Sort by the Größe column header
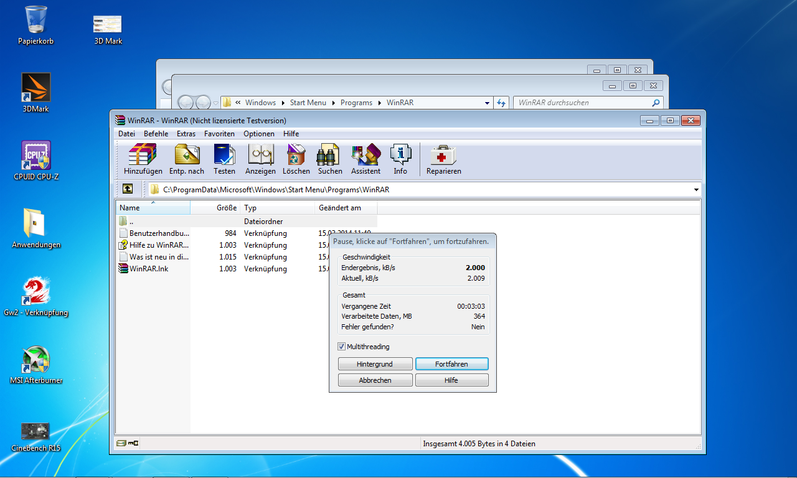Screen dimensions: 797x478 tap(215, 208)
